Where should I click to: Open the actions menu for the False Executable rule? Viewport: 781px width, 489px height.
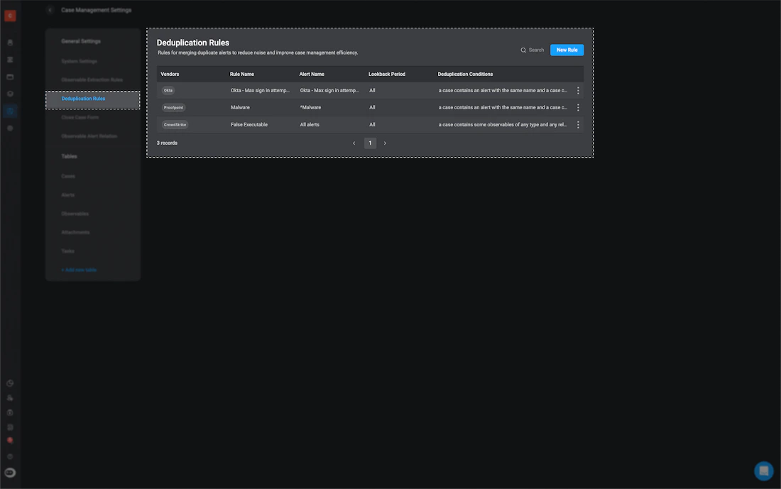pyautogui.click(x=578, y=124)
